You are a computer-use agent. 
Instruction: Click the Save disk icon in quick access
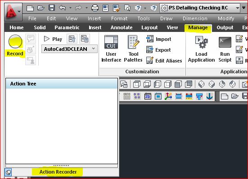pyautogui.click(x=52, y=8)
